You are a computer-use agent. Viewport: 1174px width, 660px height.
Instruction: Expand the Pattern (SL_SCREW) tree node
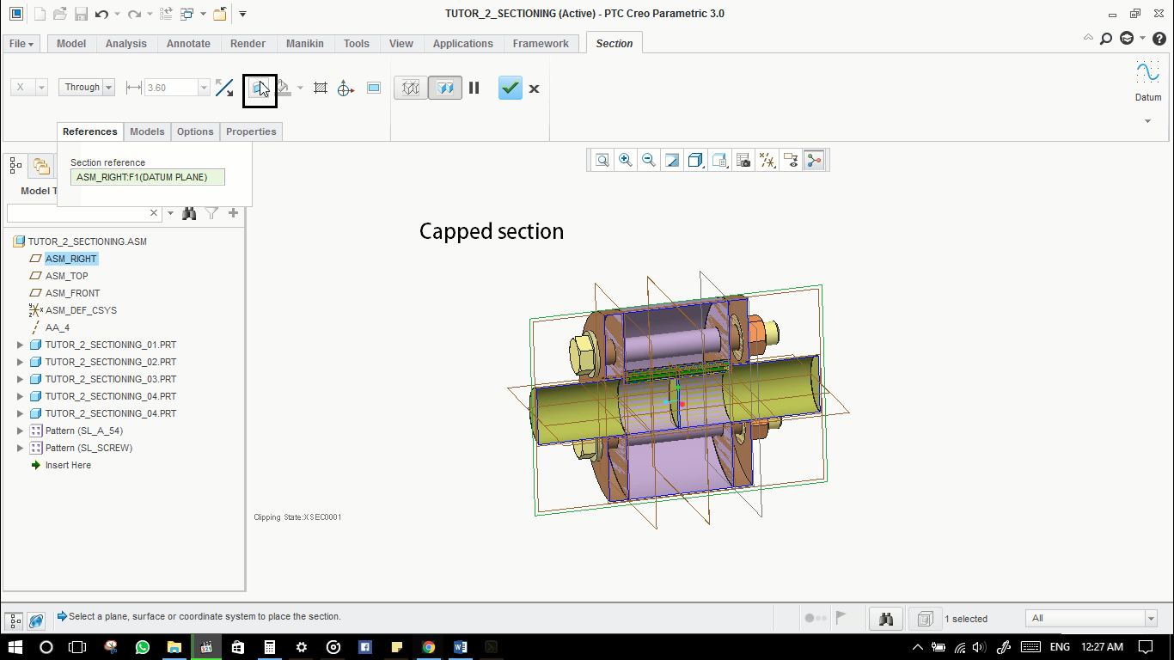pyautogui.click(x=21, y=448)
